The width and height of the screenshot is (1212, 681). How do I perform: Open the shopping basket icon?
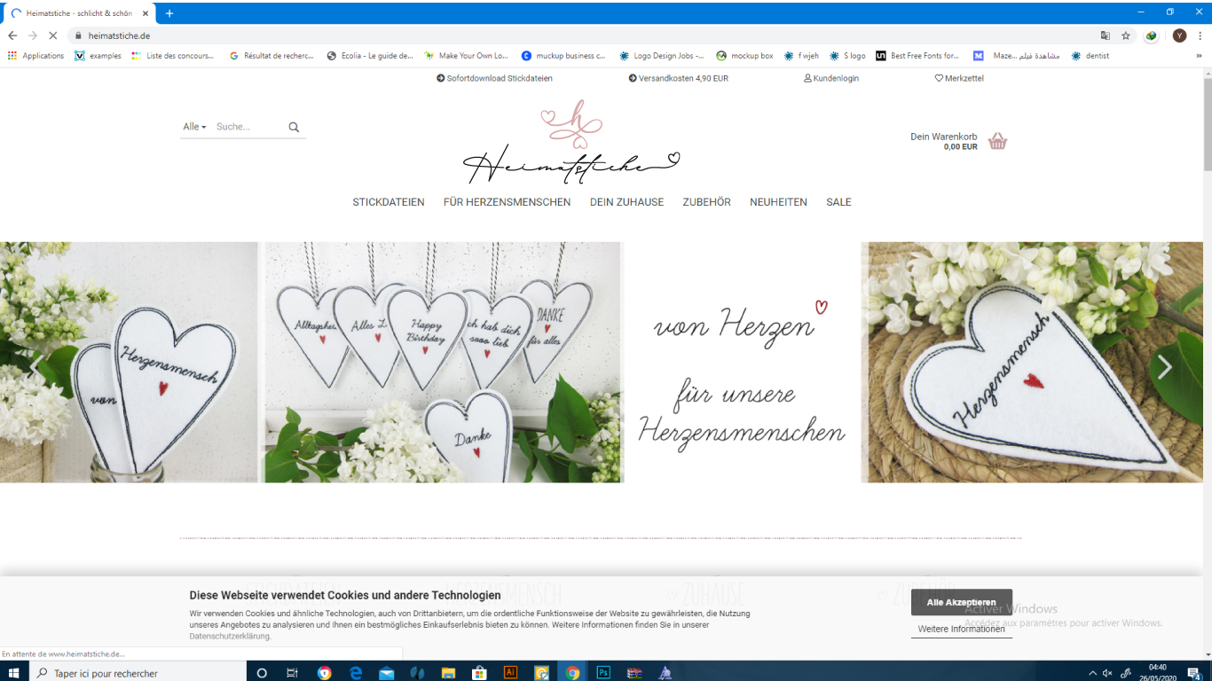tap(998, 141)
